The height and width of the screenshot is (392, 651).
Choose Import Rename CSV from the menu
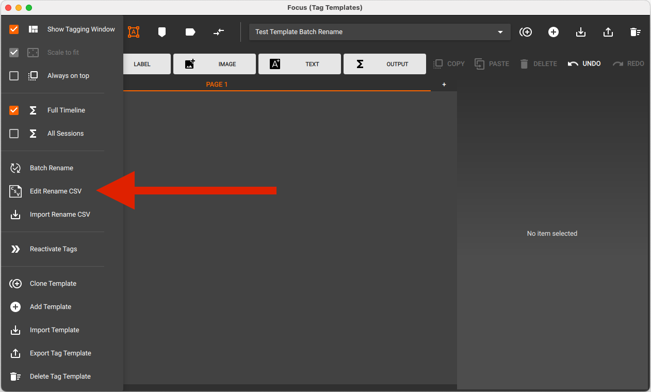pos(60,215)
